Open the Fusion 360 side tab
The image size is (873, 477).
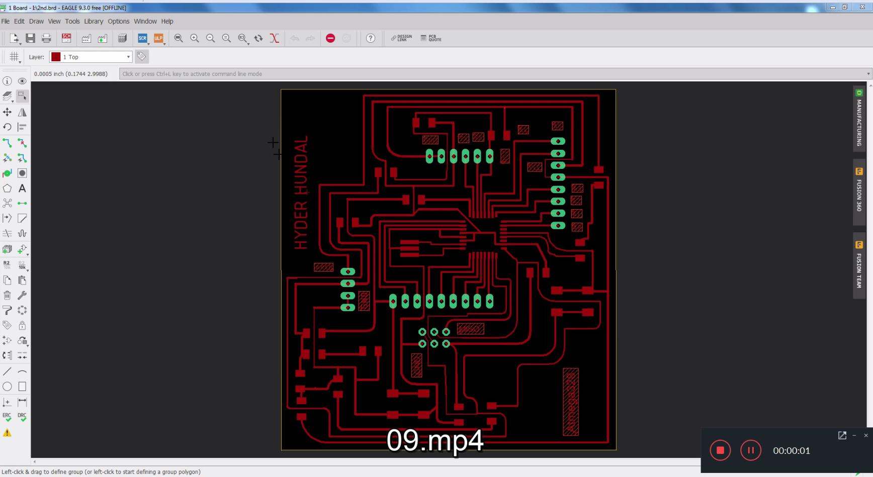[859, 192]
